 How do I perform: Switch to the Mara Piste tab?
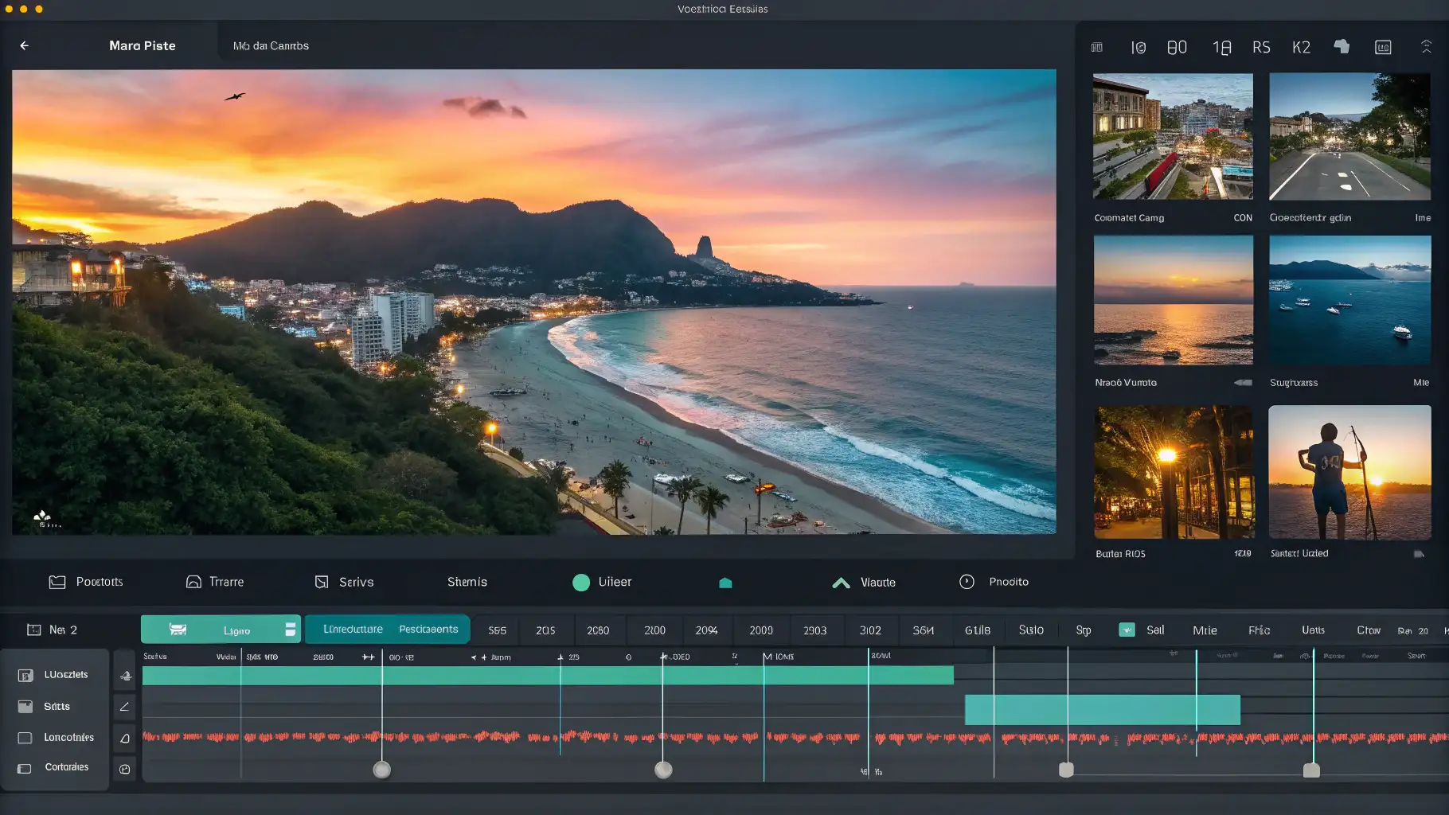(143, 45)
